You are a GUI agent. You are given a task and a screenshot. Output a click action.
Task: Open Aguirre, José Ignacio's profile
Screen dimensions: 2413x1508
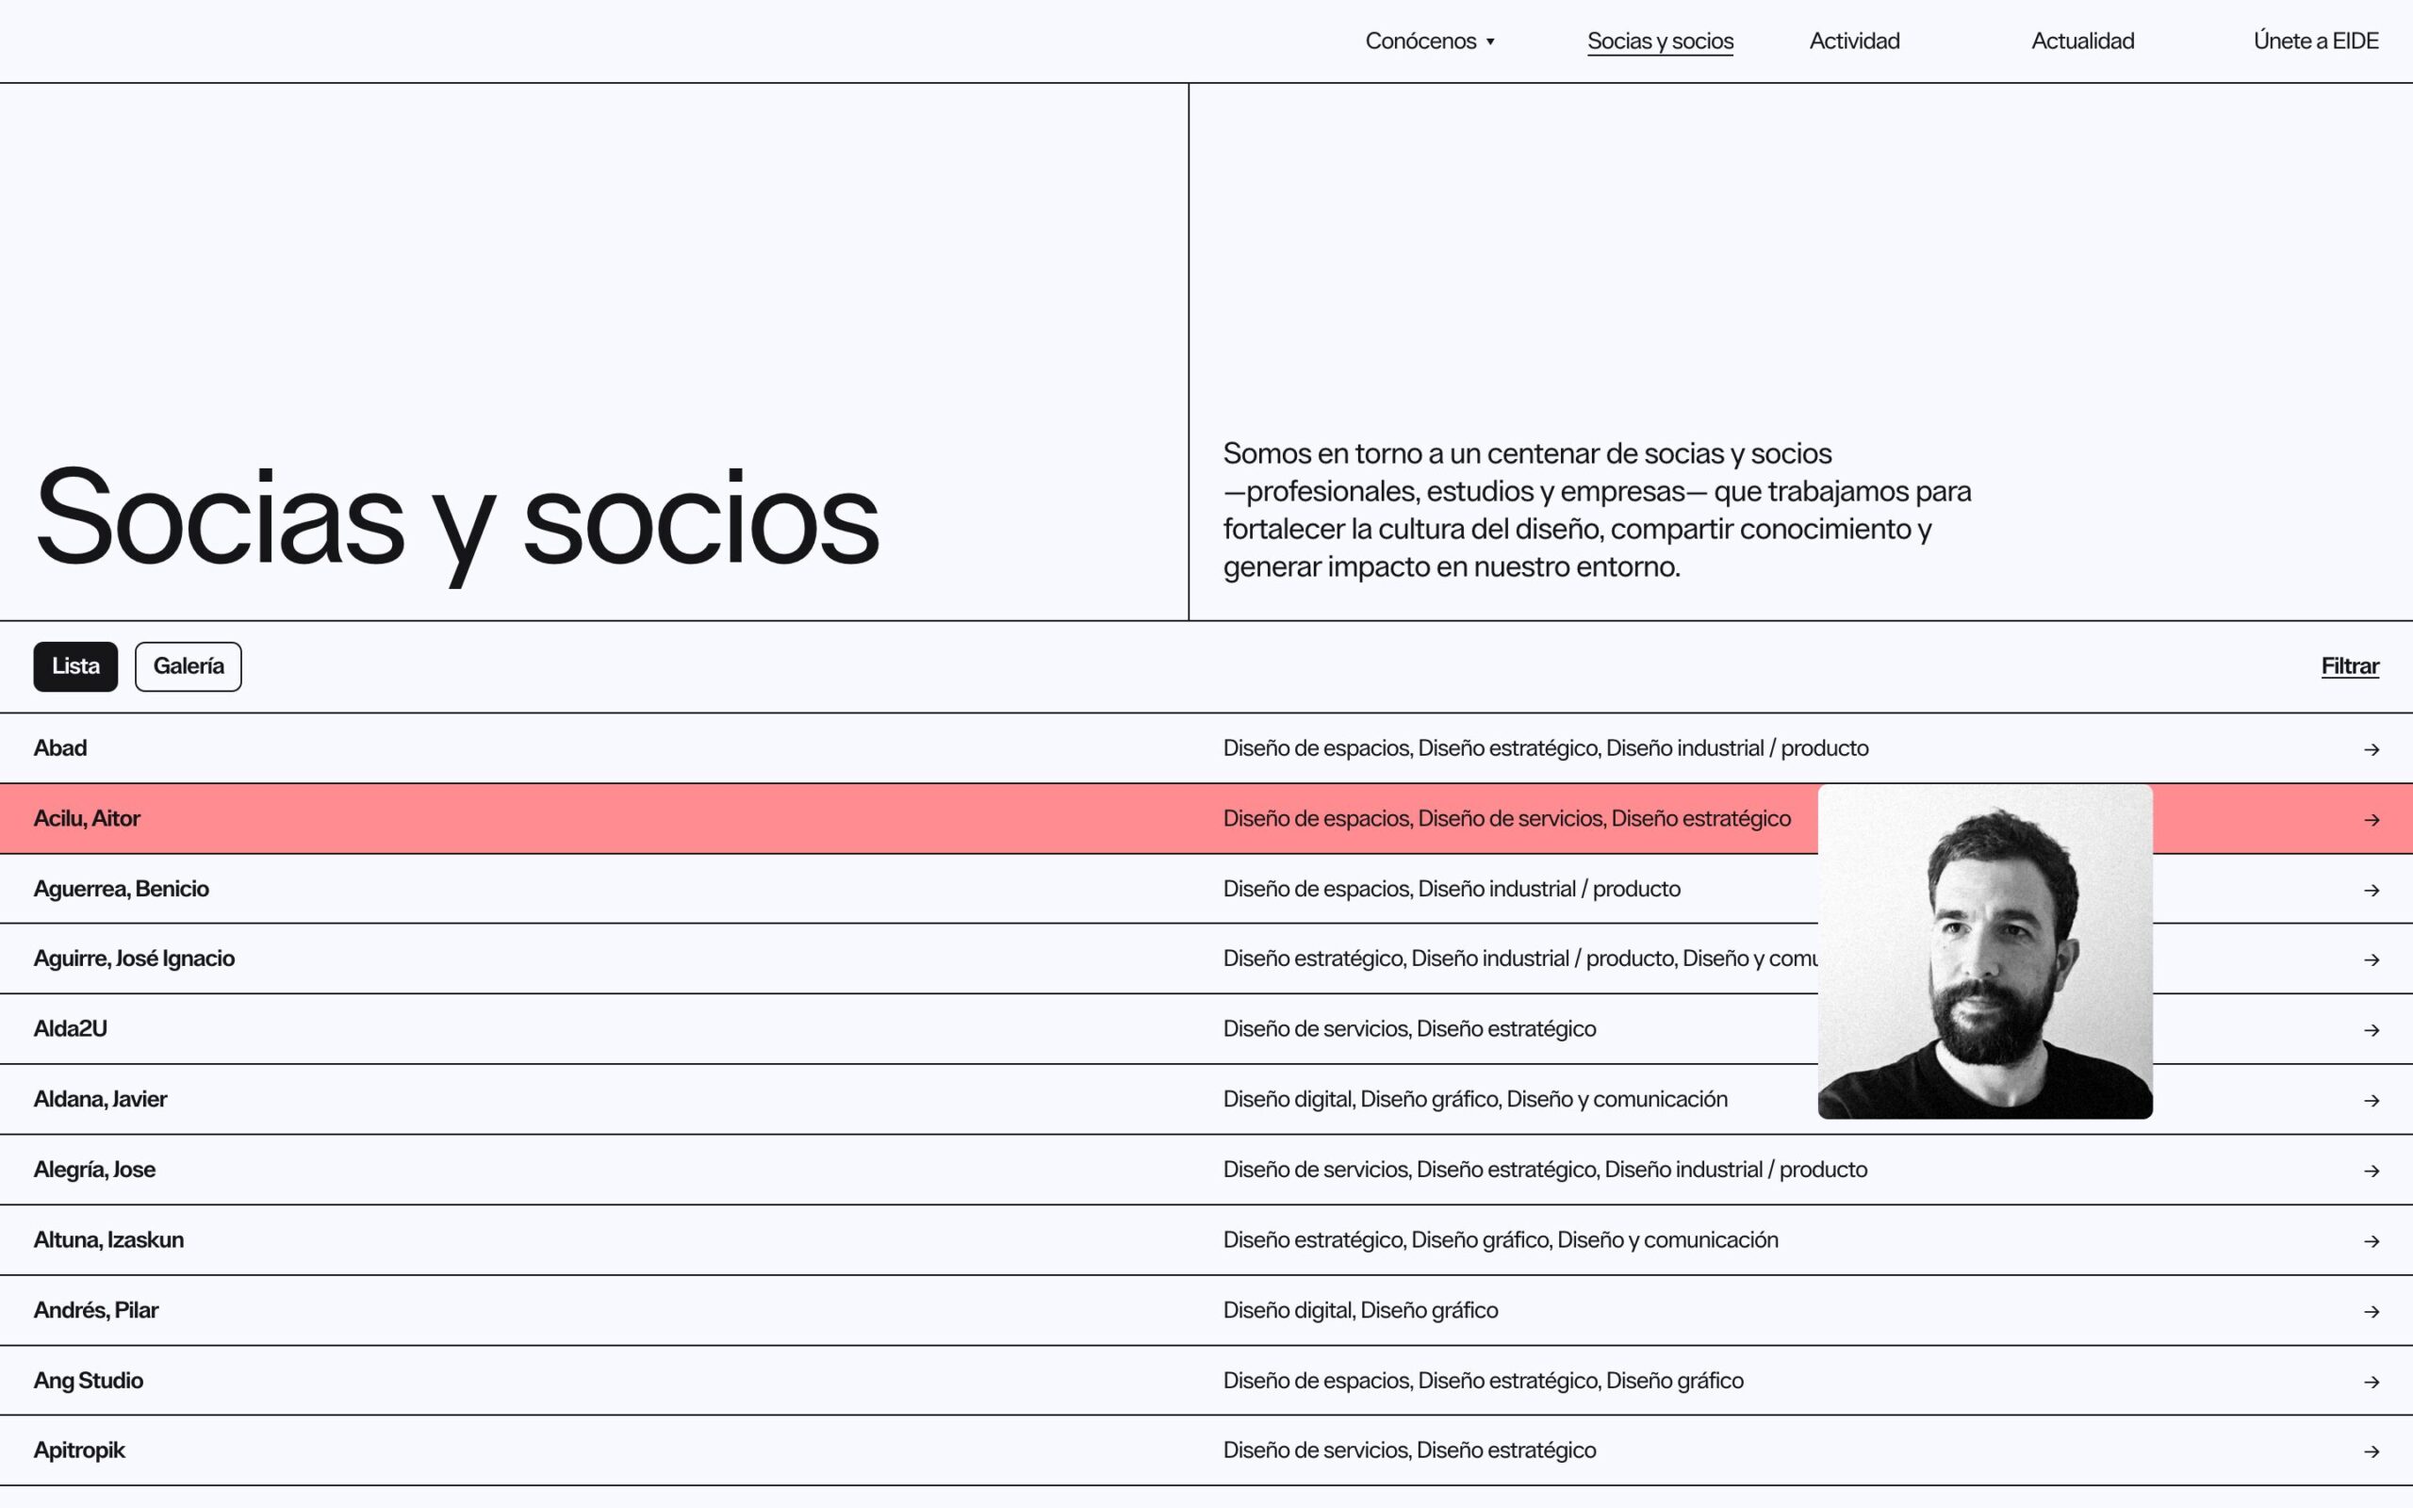[x=135, y=959]
